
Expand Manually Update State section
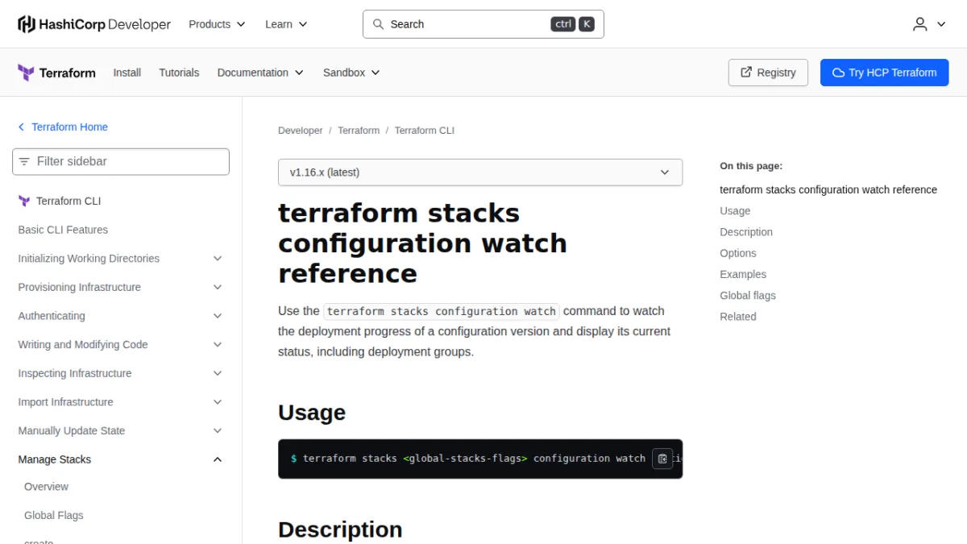[x=120, y=431]
